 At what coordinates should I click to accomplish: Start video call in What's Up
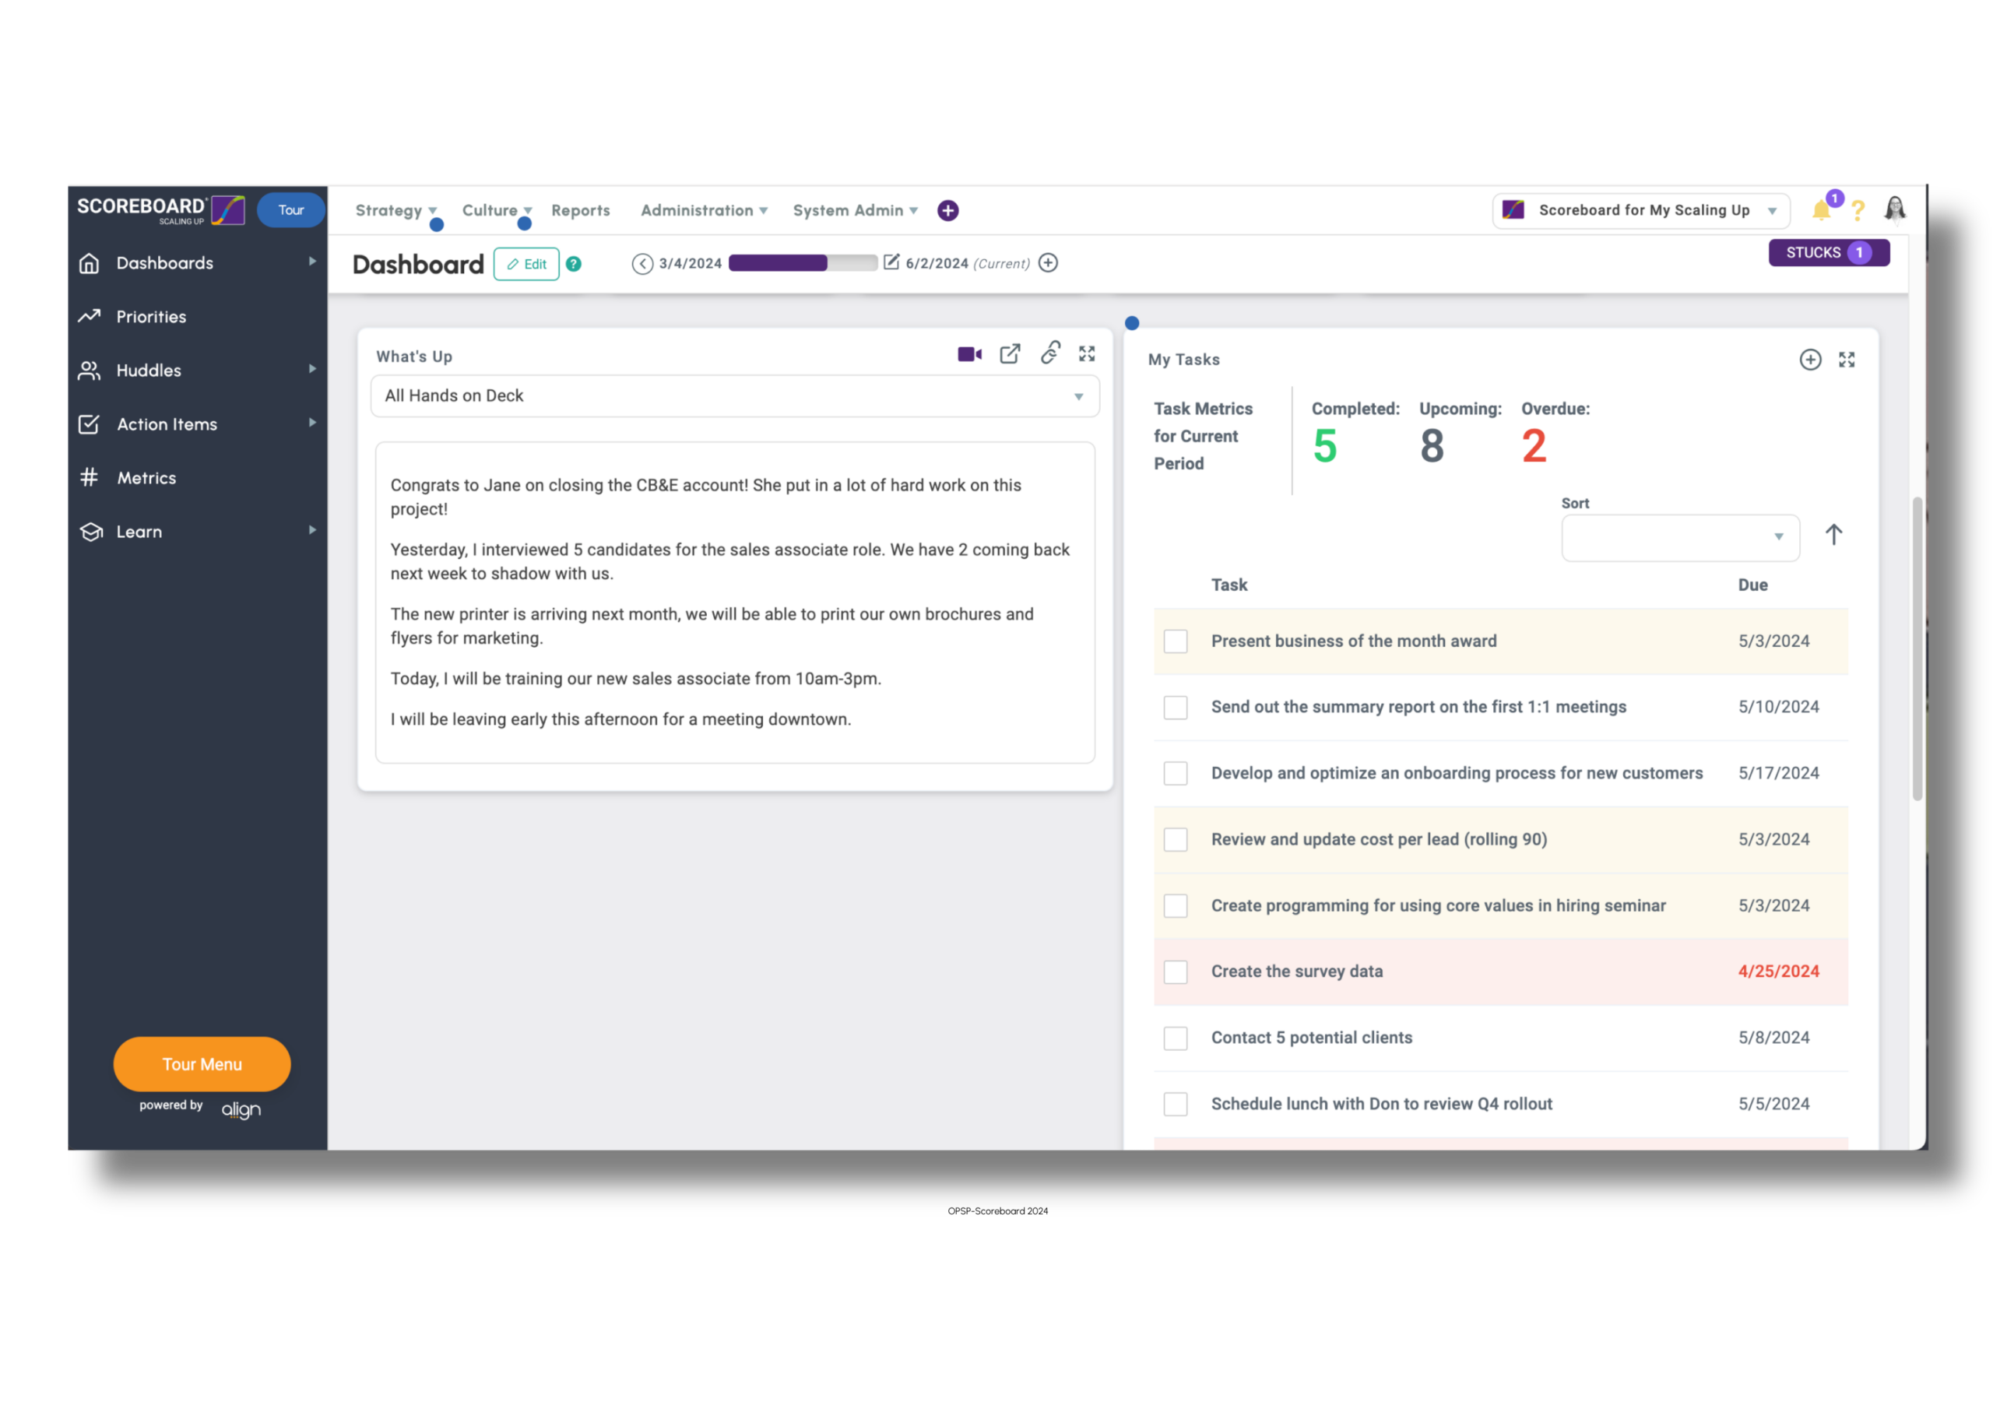click(x=969, y=354)
